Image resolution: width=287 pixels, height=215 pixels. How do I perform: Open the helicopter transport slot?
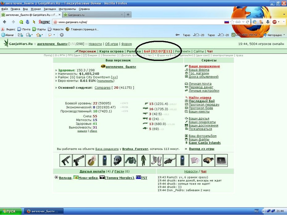point(169,160)
